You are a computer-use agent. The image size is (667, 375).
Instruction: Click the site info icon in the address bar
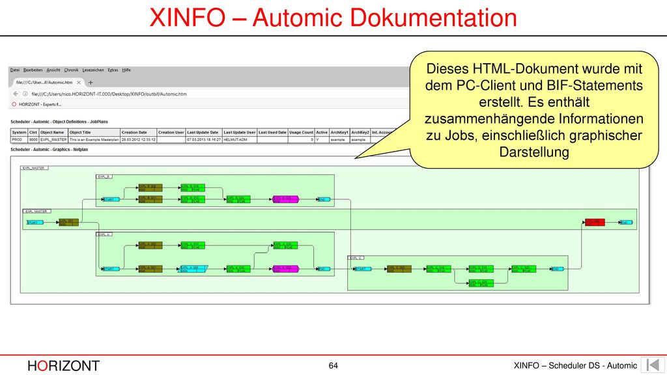25,94
